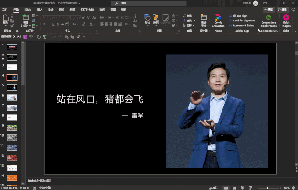The height and width of the screenshot is (190, 298).
Task: Open font color dropdown arrow
Action: pyautogui.click(x=95, y=24)
